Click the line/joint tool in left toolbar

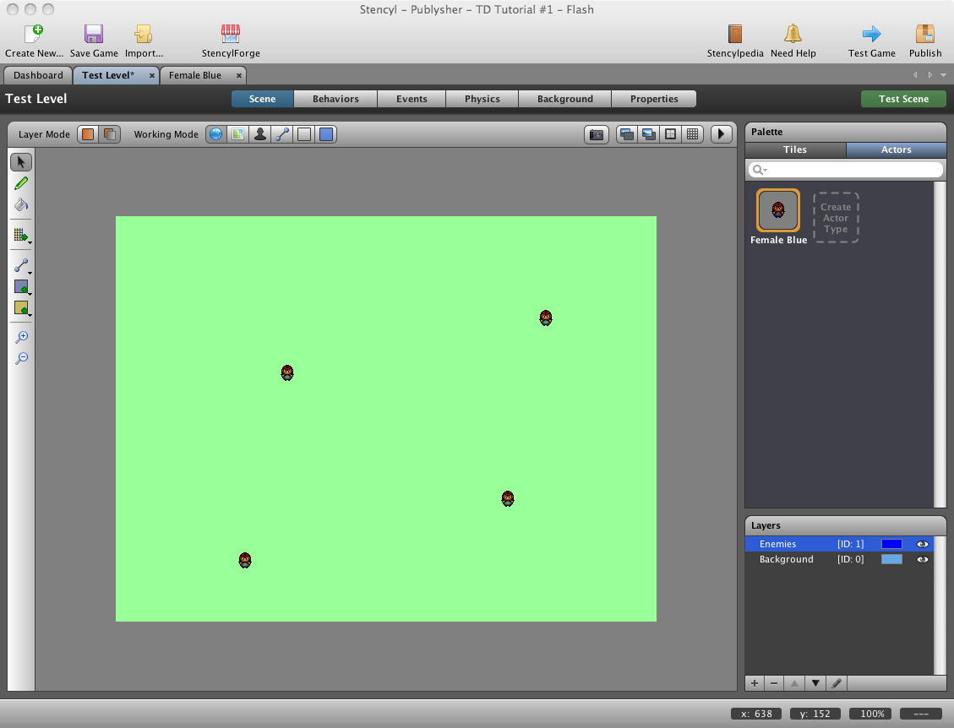tap(20, 265)
